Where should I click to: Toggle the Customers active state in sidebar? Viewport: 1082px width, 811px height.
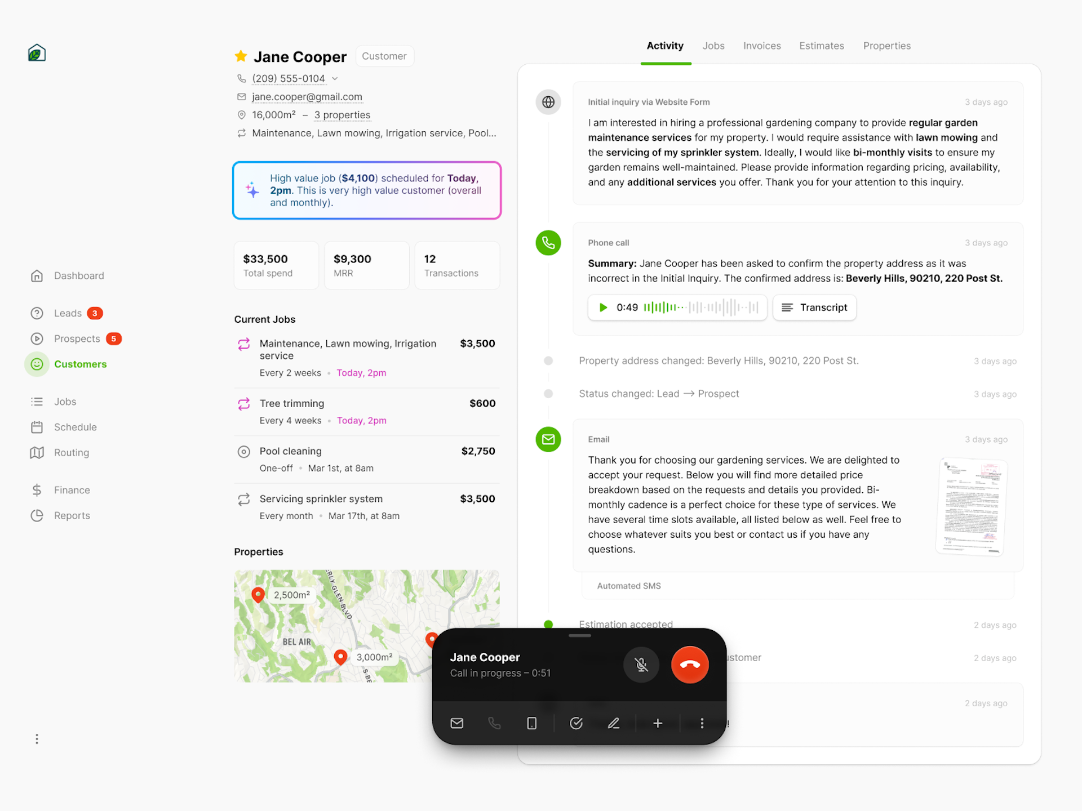[80, 364]
